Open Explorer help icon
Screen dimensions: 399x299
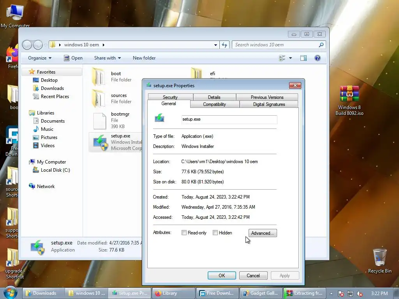click(317, 58)
